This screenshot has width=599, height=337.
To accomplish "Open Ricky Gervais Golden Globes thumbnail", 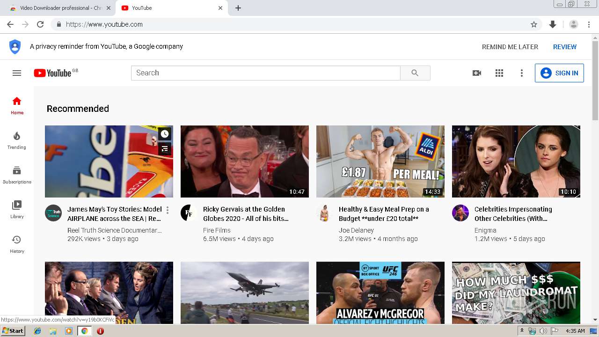I will coord(245,161).
